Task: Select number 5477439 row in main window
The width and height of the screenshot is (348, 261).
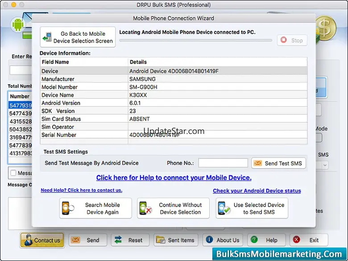Action: (20, 113)
